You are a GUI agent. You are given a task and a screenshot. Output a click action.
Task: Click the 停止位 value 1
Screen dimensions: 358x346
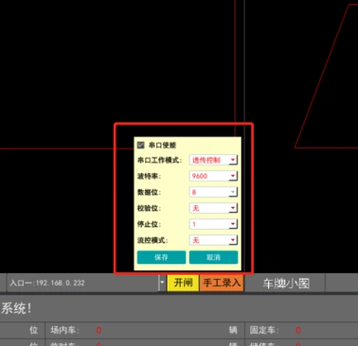click(x=194, y=225)
